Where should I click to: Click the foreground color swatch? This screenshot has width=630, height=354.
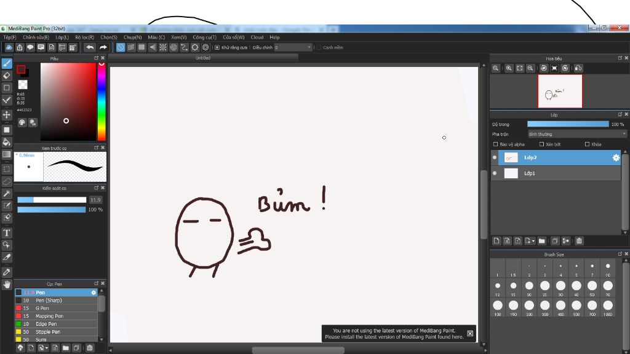22,70
